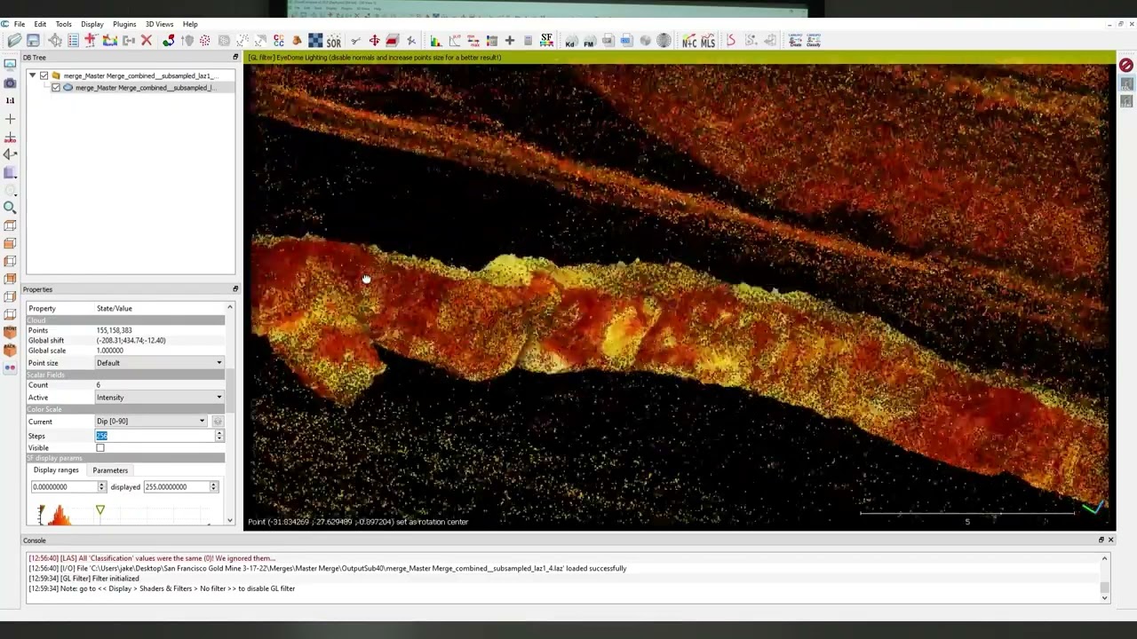Click the minimum display range spinner arrows

pyautogui.click(x=101, y=486)
